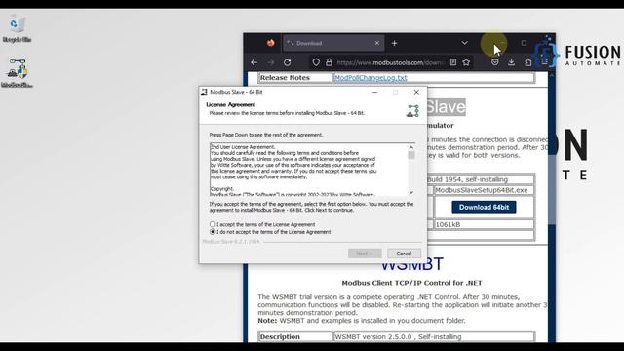Click the modbustools.com URL address field
Screen dimensions: 624x351
[x=390, y=62]
